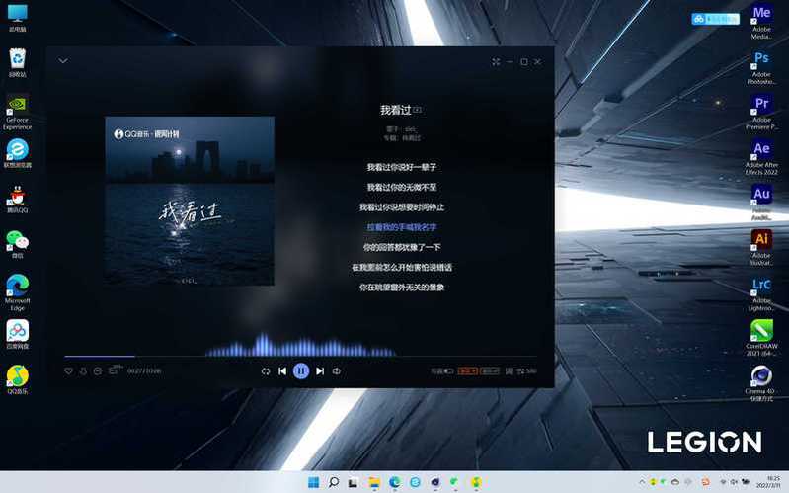This screenshot has height=493, width=789.
Task: Select the Adobe Photoshop desktop icon
Action: pos(761,66)
